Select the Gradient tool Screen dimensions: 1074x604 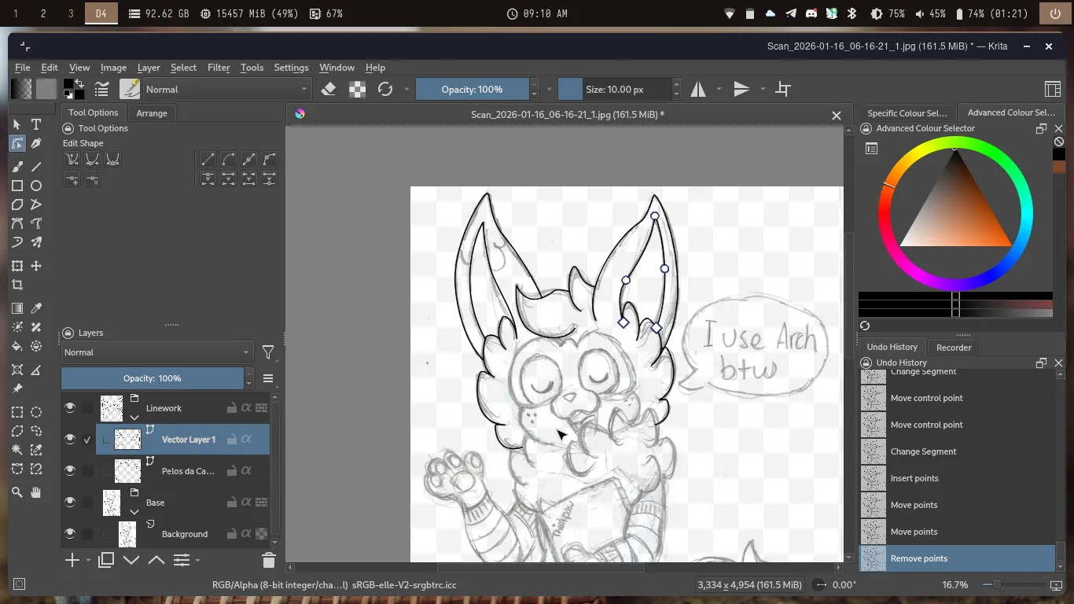click(x=17, y=308)
